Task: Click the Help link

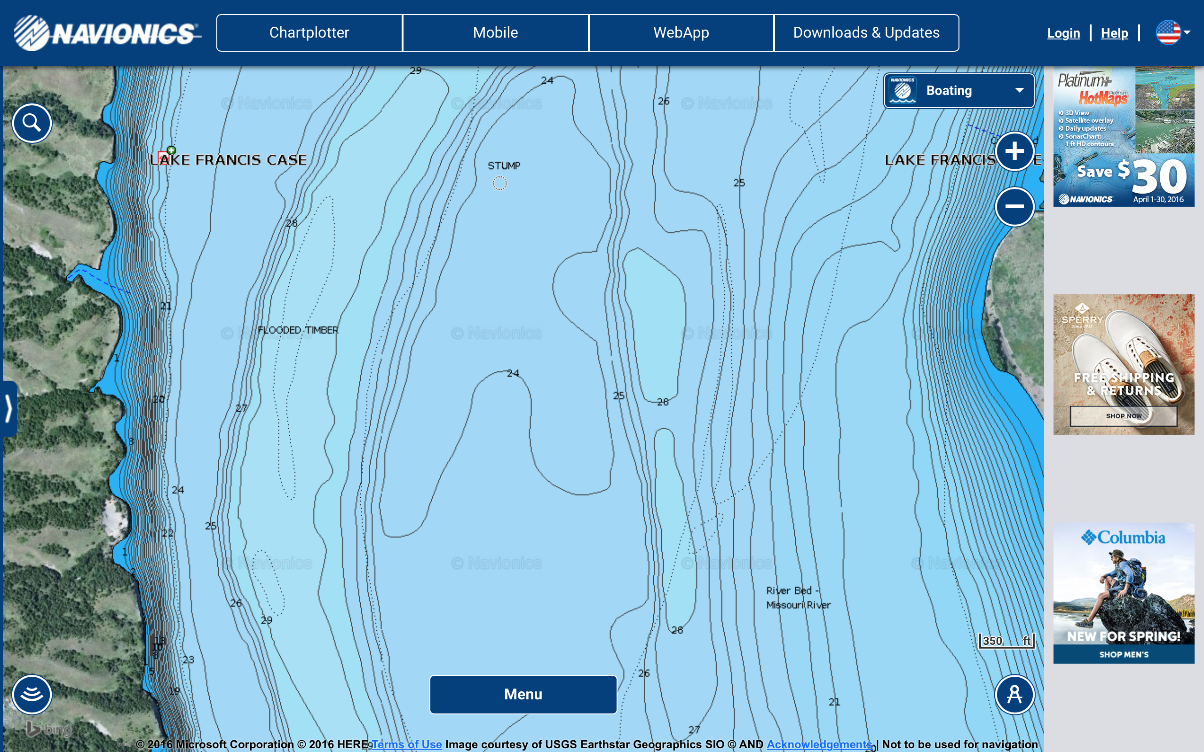Action: point(1115,33)
